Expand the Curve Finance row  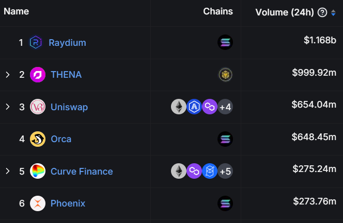point(8,171)
